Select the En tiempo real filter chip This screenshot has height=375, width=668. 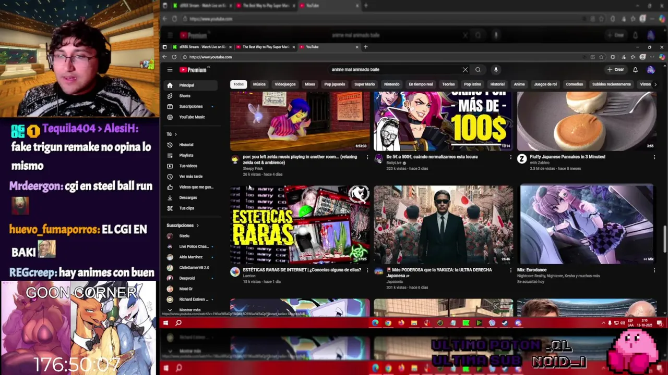[x=421, y=84]
